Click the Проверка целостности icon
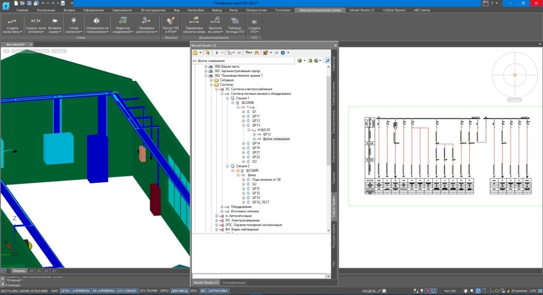Image resolution: width=543 pixels, height=295 pixels. coord(146,20)
